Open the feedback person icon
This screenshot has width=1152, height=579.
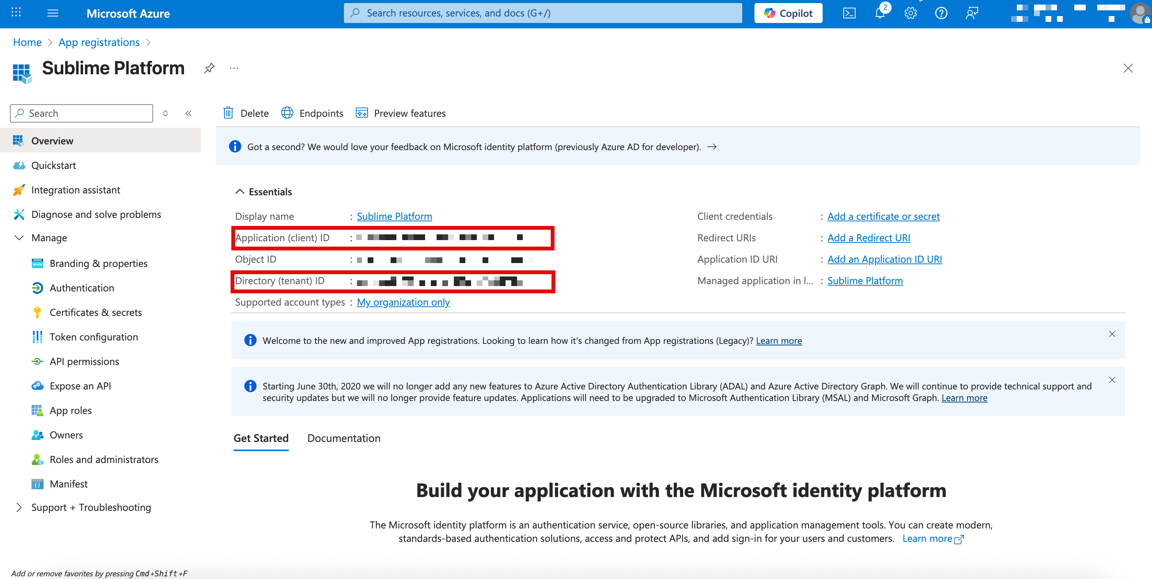(972, 13)
